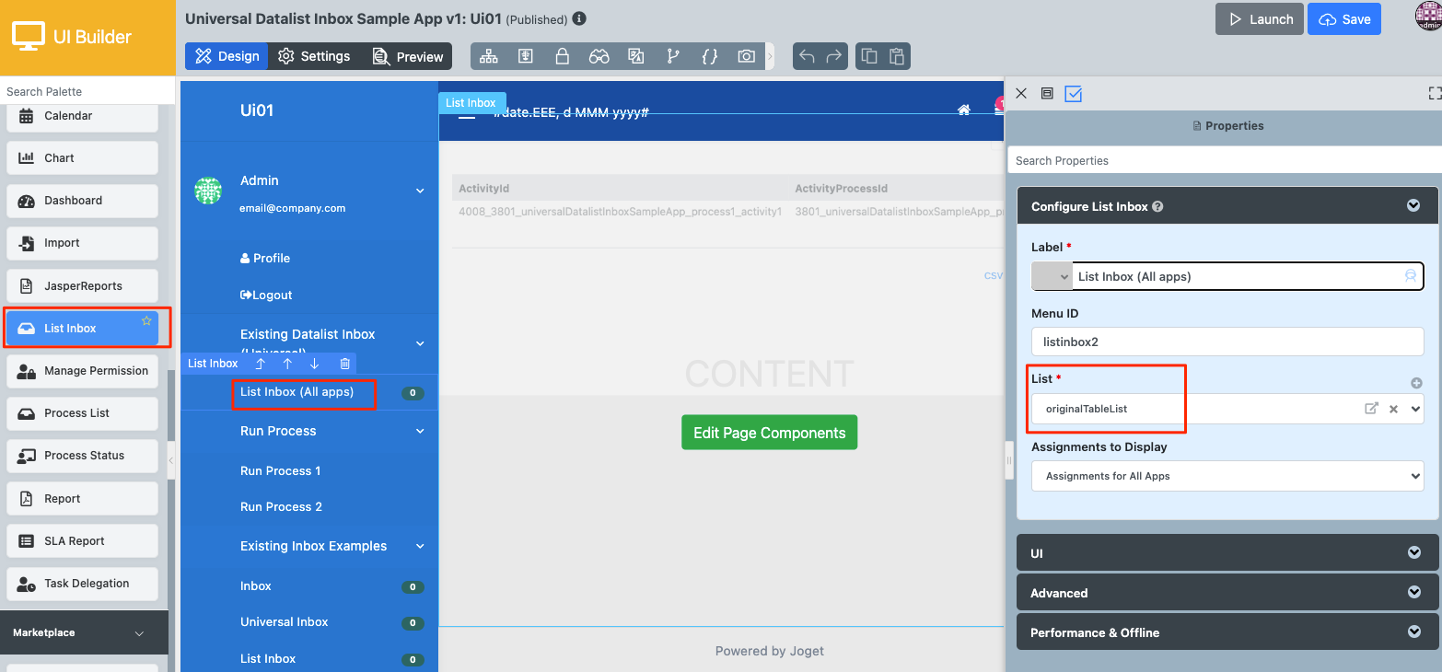Pick the Calendar palette element
Viewport: 1442px width, 672px height.
click(x=82, y=116)
